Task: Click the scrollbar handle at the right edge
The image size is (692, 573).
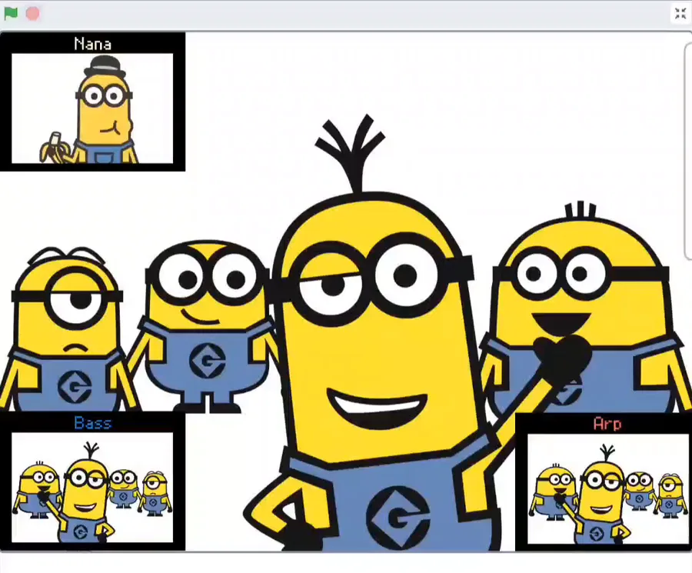Action: click(x=688, y=151)
